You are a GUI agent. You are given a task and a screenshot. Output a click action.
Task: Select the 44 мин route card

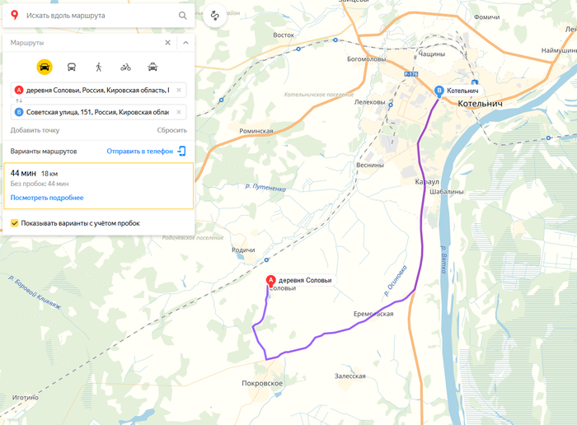[98, 186]
